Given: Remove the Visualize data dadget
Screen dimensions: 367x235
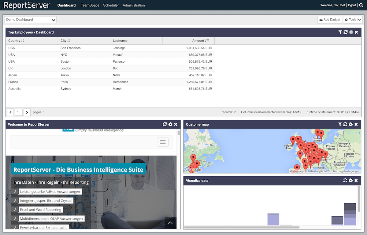Looking at the screenshot, I should click(356, 181).
